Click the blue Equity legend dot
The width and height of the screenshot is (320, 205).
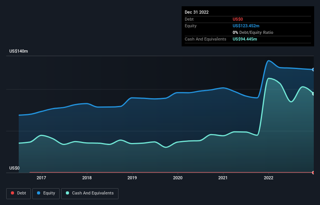tap(39, 193)
